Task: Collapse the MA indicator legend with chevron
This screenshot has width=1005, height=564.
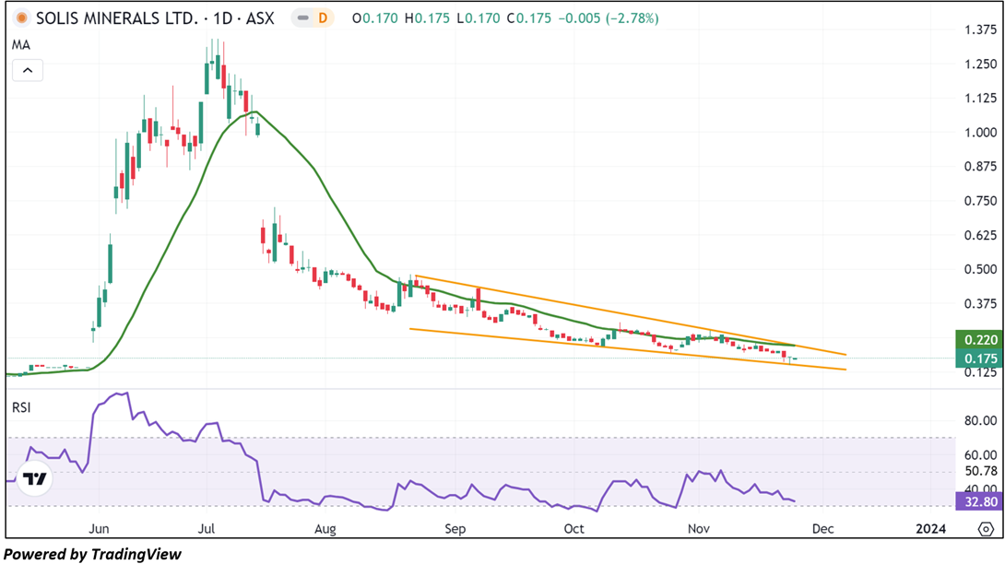Action: [x=28, y=70]
